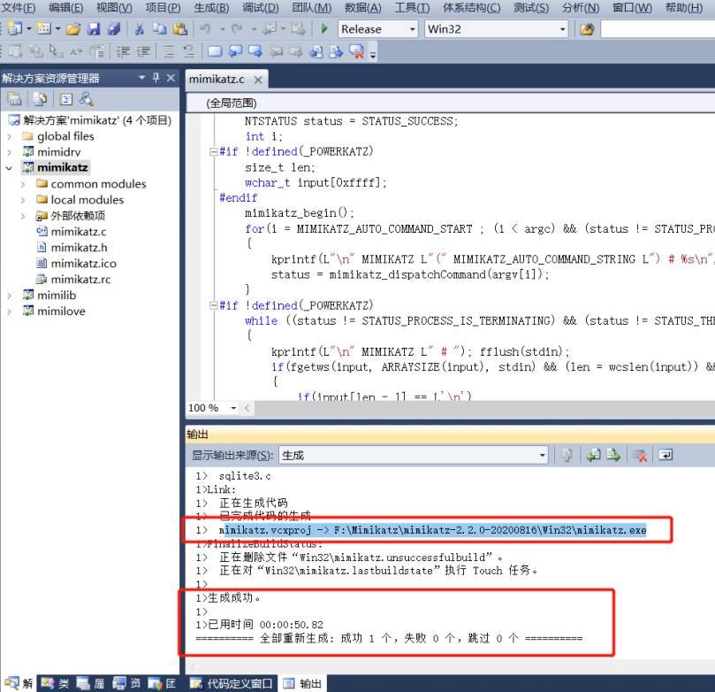715x692 pixels.
Task: Open the Win32 platform dropdown
Action: click(562, 29)
